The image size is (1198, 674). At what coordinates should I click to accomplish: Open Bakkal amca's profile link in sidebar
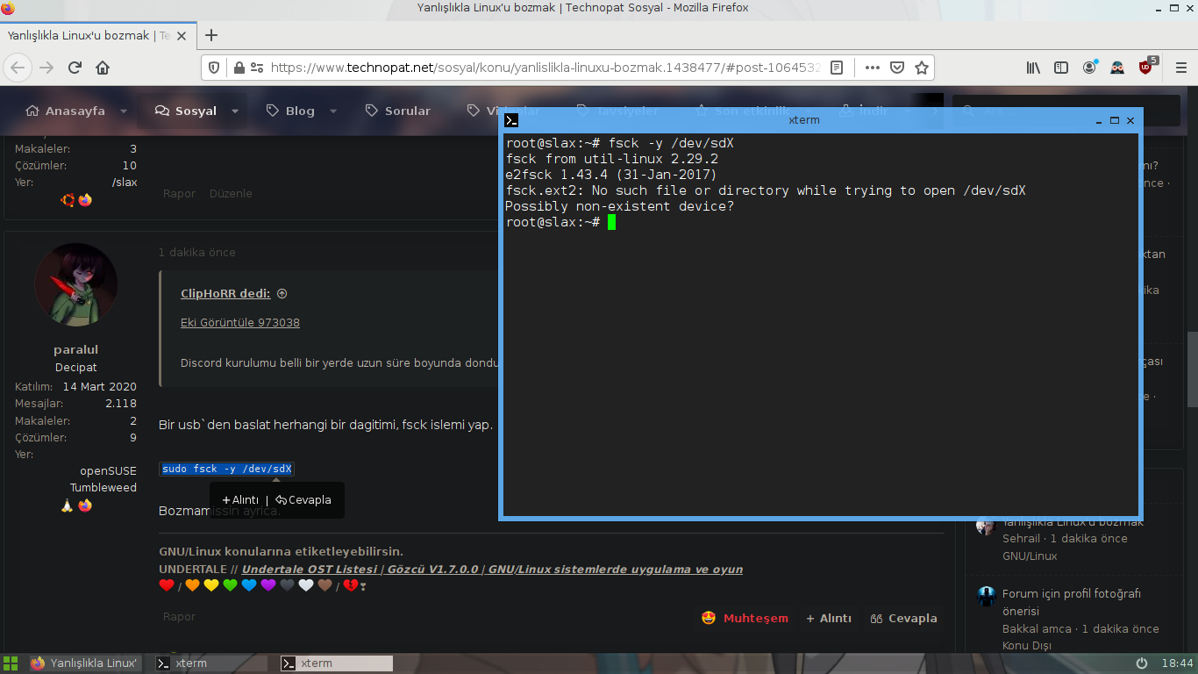1037,629
